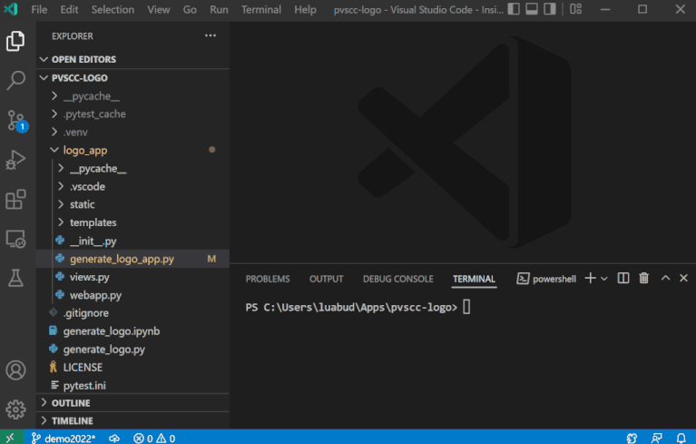Close the terminal panel

coord(683,278)
